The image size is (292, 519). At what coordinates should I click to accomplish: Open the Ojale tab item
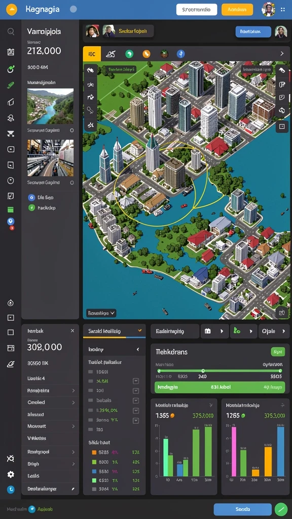pyautogui.click(x=273, y=331)
